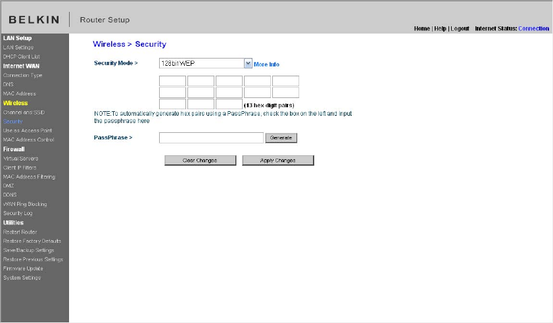553x323 pixels.
Task: Open System Settings page
Action: pyautogui.click(x=22, y=278)
